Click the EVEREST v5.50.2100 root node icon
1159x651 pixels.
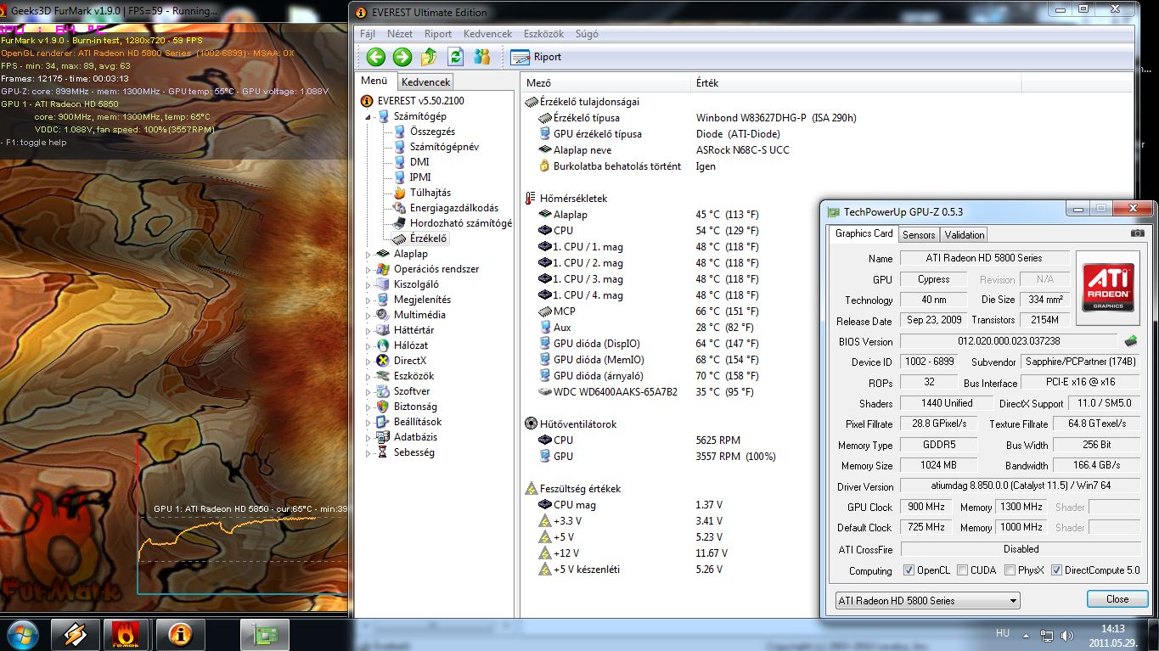click(x=369, y=101)
